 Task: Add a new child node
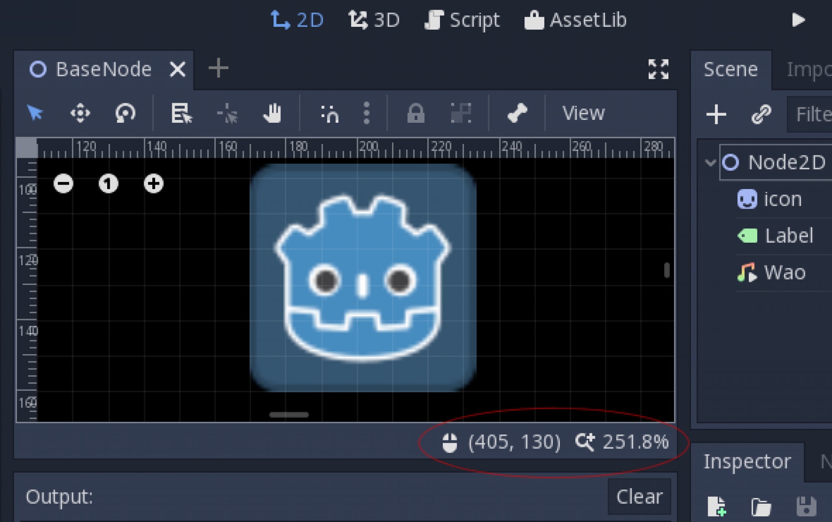click(x=716, y=114)
